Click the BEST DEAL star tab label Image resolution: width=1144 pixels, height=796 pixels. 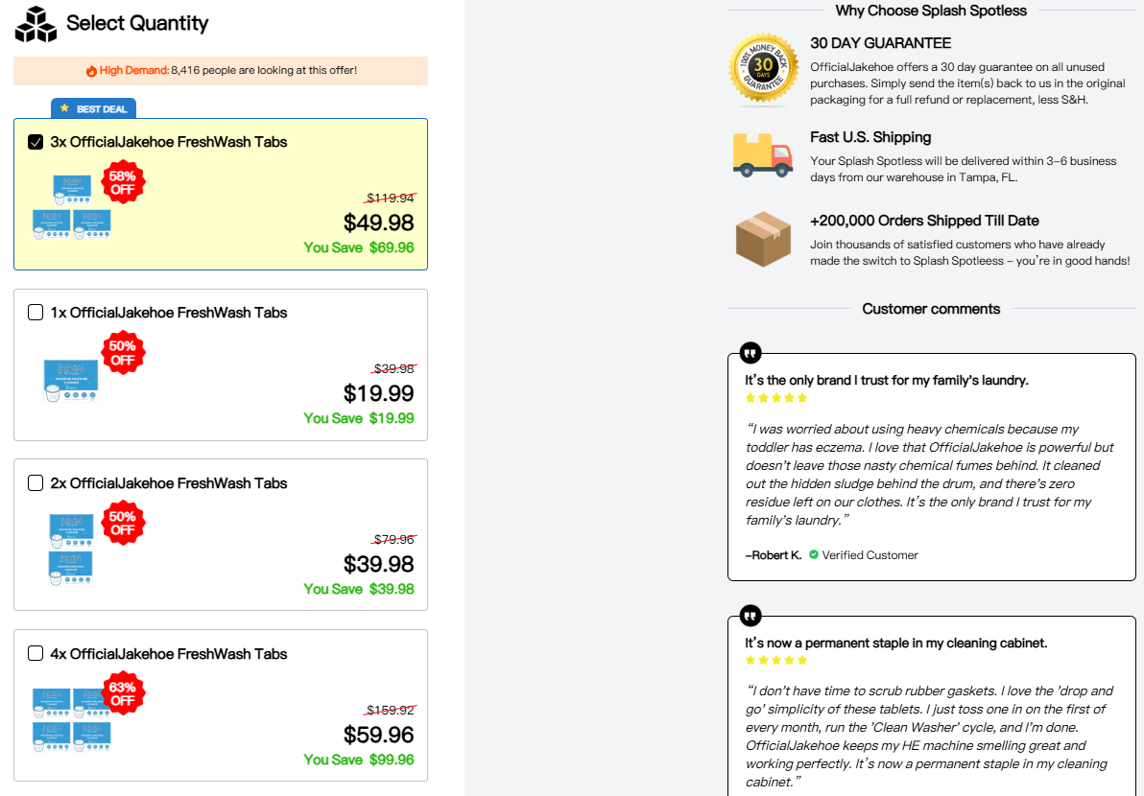[x=94, y=108]
